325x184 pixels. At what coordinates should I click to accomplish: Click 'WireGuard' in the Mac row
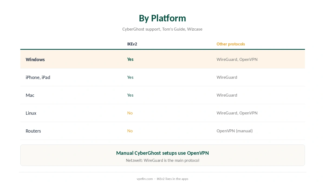(x=227, y=95)
